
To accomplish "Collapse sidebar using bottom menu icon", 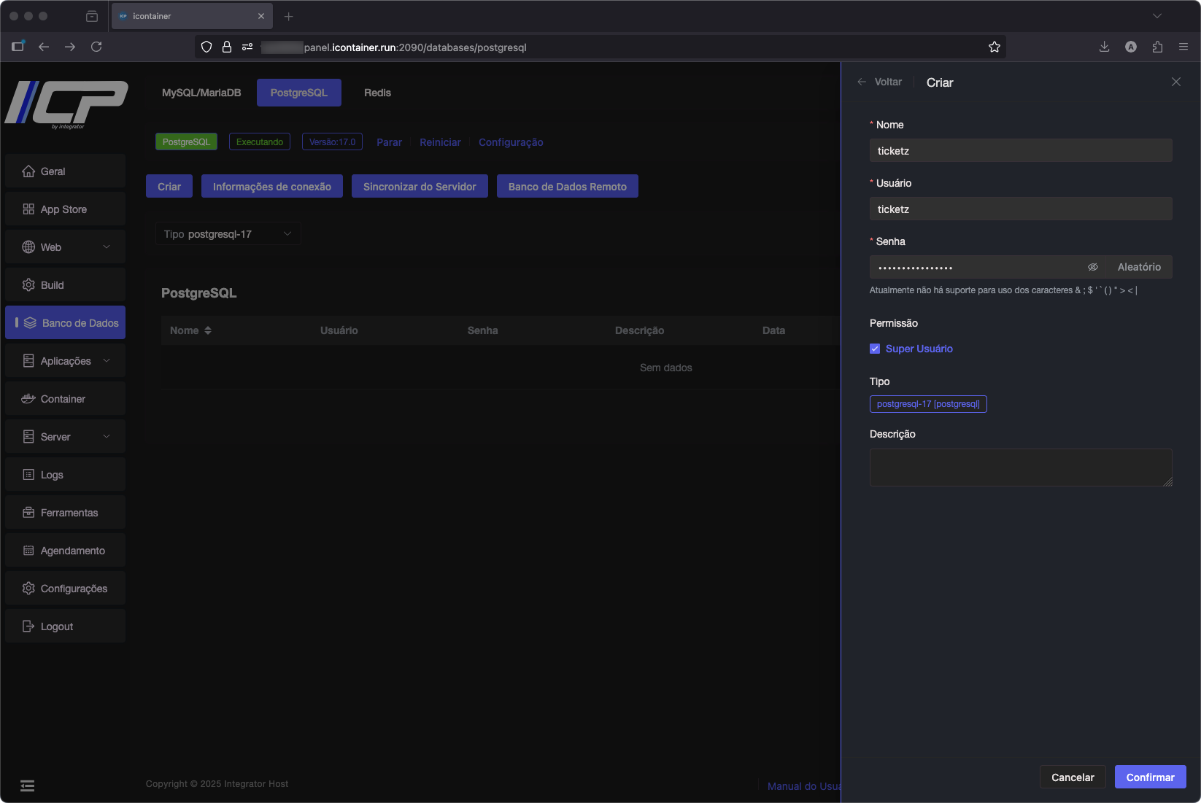I will click(x=27, y=785).
